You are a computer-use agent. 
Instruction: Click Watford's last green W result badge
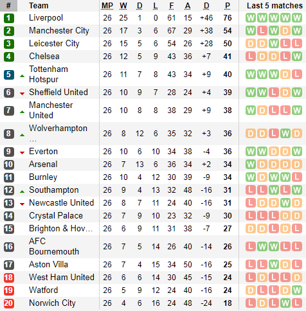297,290
